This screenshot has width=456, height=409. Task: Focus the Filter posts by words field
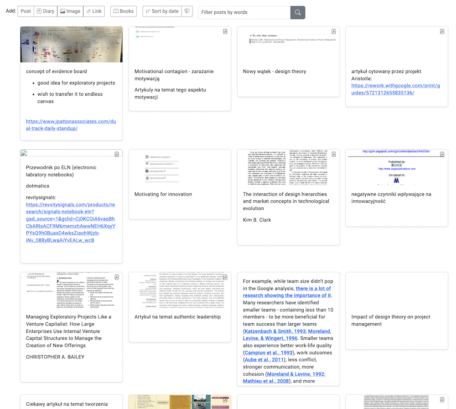(x=244, y=12)
